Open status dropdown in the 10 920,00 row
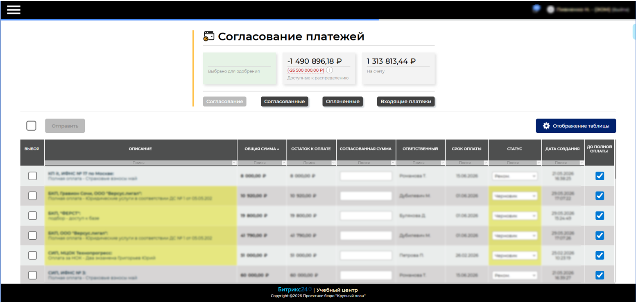 pyautogui.click(x=515, y=196)
